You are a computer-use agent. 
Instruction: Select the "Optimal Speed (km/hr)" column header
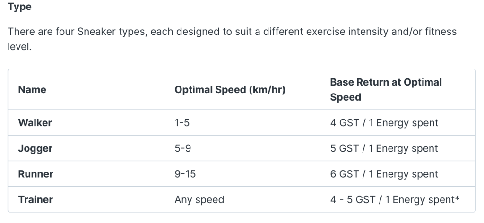coord(230,90)
